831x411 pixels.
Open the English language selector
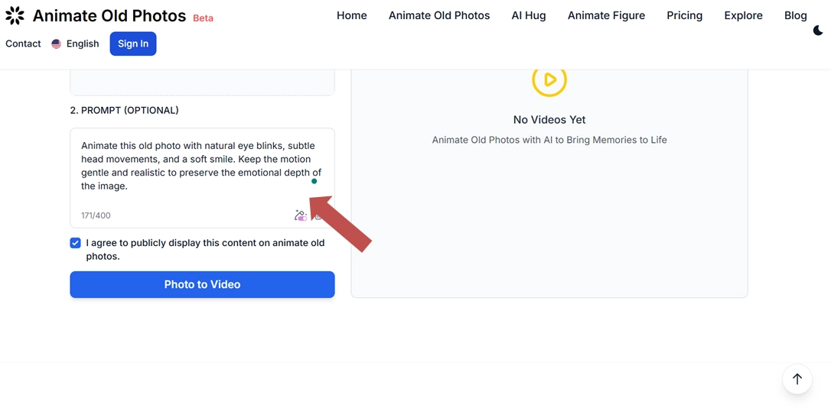[x=75, y=44]
